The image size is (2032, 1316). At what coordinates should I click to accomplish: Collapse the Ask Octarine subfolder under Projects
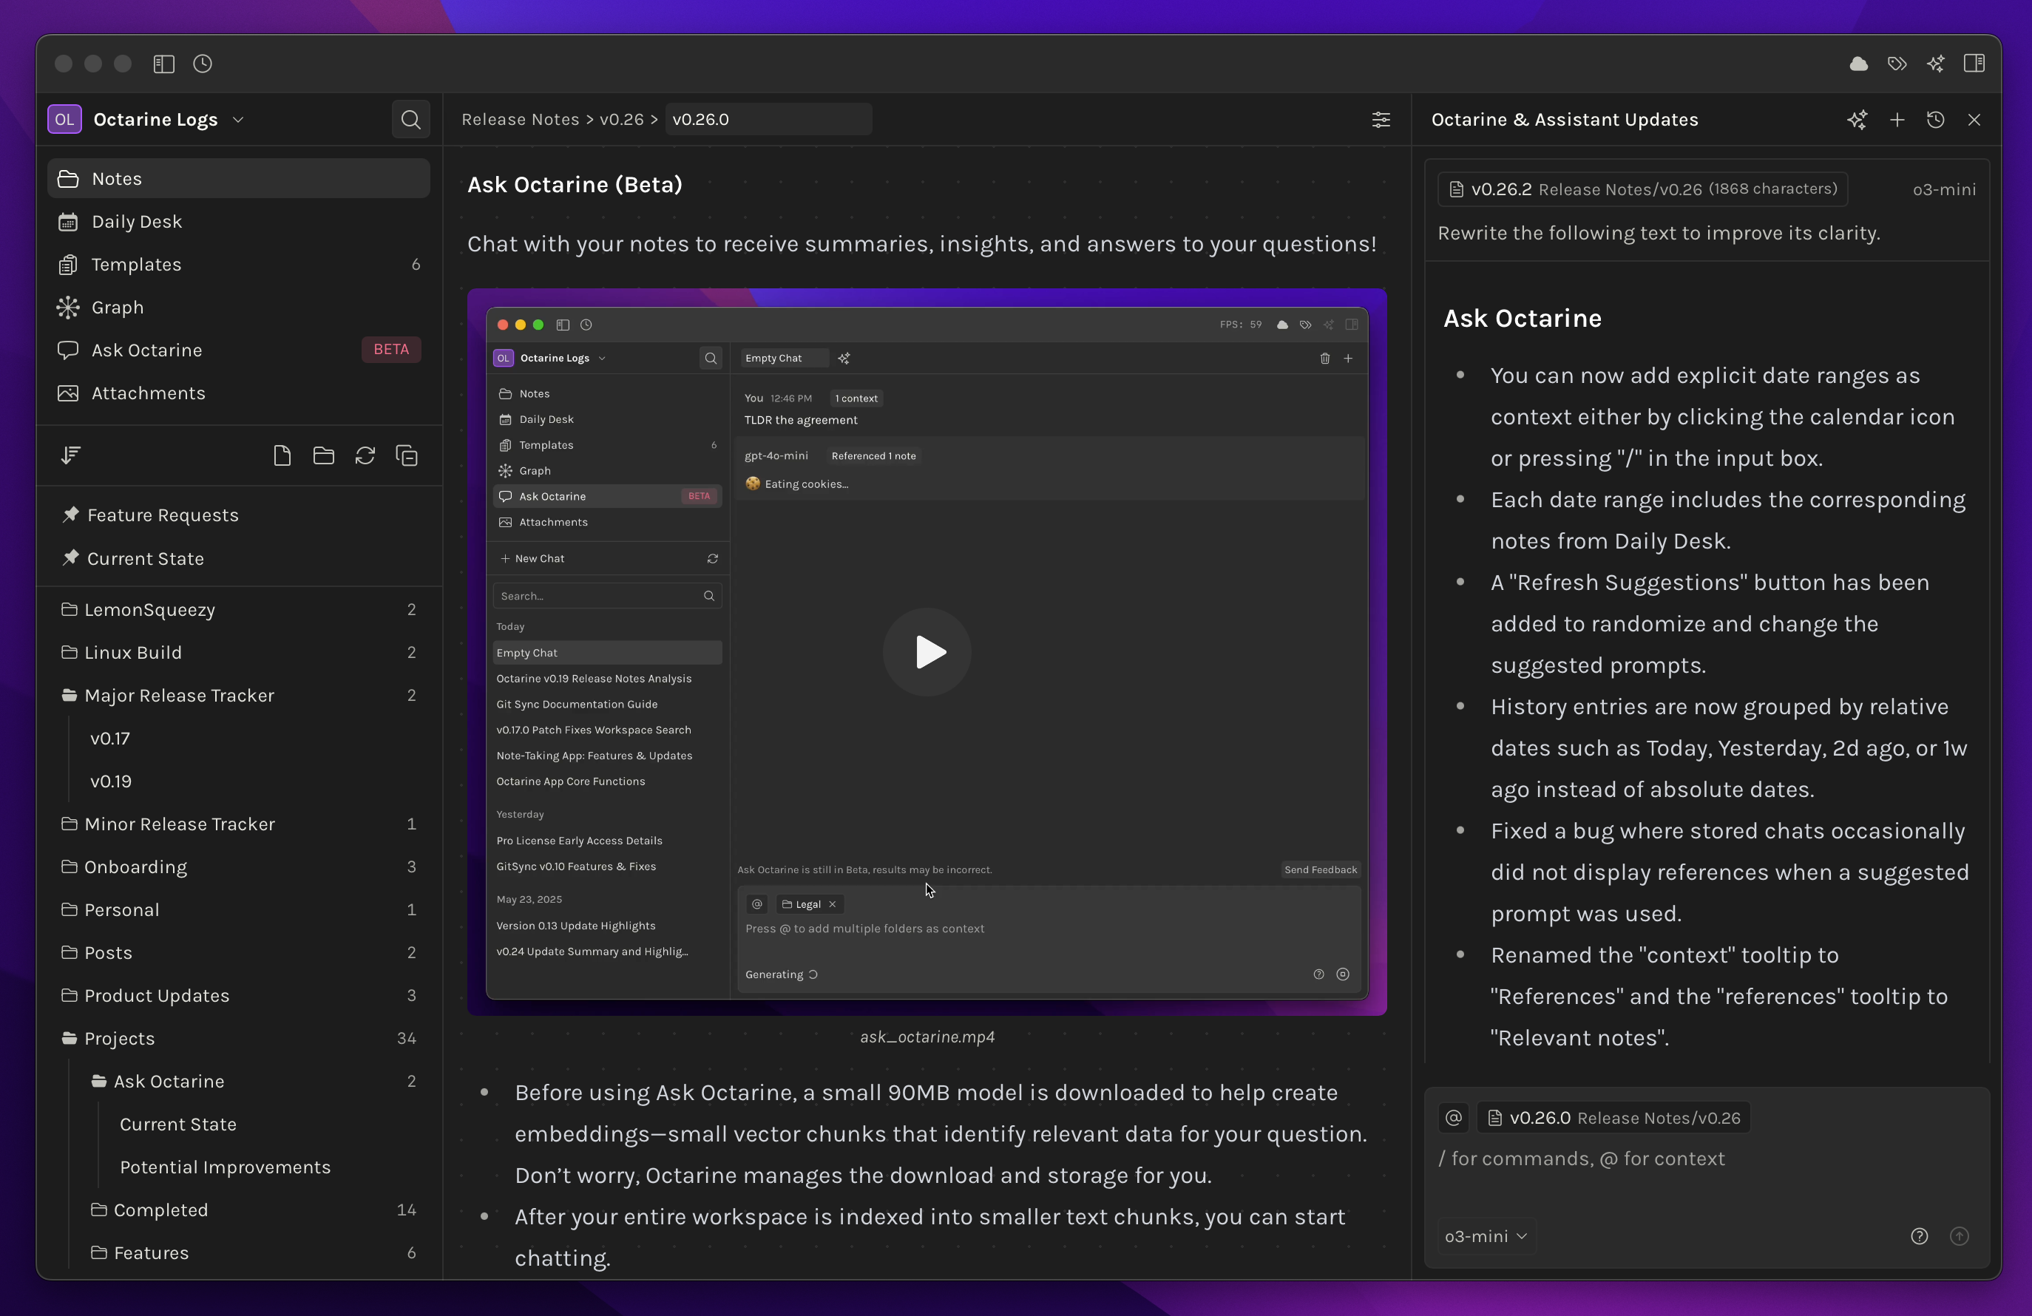(x=99, y=1082)
